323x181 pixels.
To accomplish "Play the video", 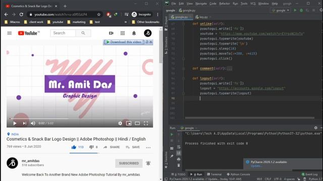I will tap(15, 123).
